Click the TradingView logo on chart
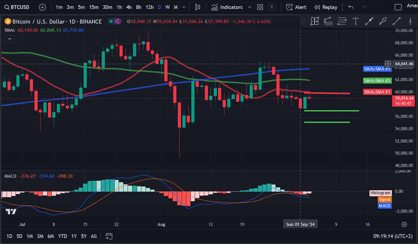Image resolution: width=418 pixels, height=244 pixels. (x=11, y=212)
